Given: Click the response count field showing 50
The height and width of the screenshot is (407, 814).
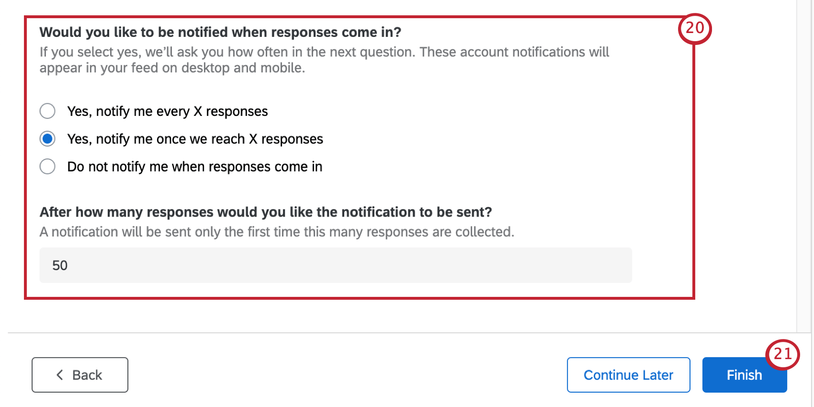Looking at the screenshot, I should tap(335, 265).
